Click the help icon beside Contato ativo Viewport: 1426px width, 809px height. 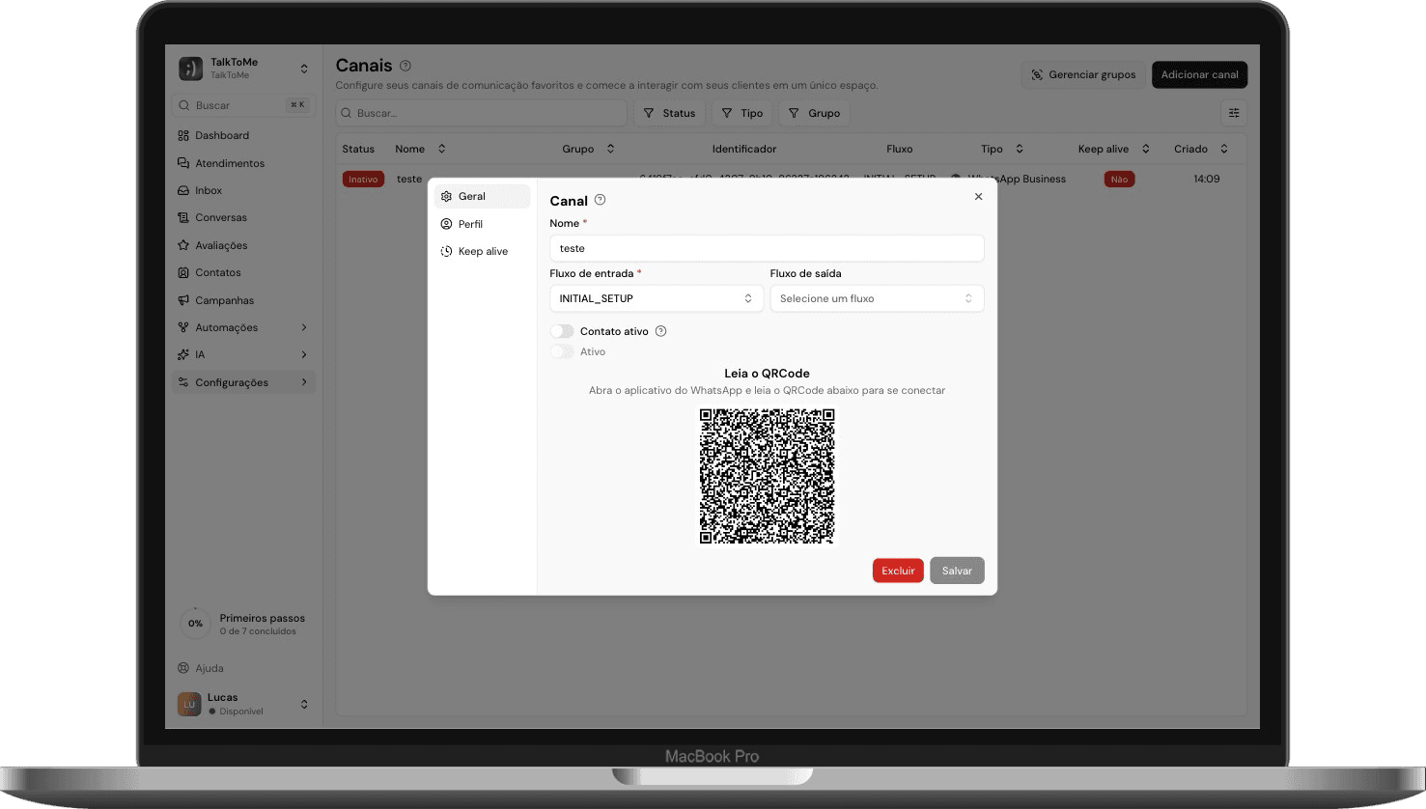(661, 331)
